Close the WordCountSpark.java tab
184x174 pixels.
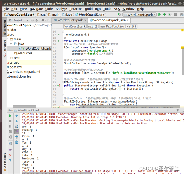coord(128,20)
